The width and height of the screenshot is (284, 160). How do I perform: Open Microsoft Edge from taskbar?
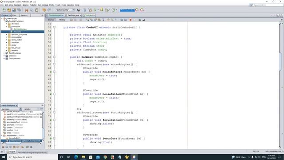(76, 157)
